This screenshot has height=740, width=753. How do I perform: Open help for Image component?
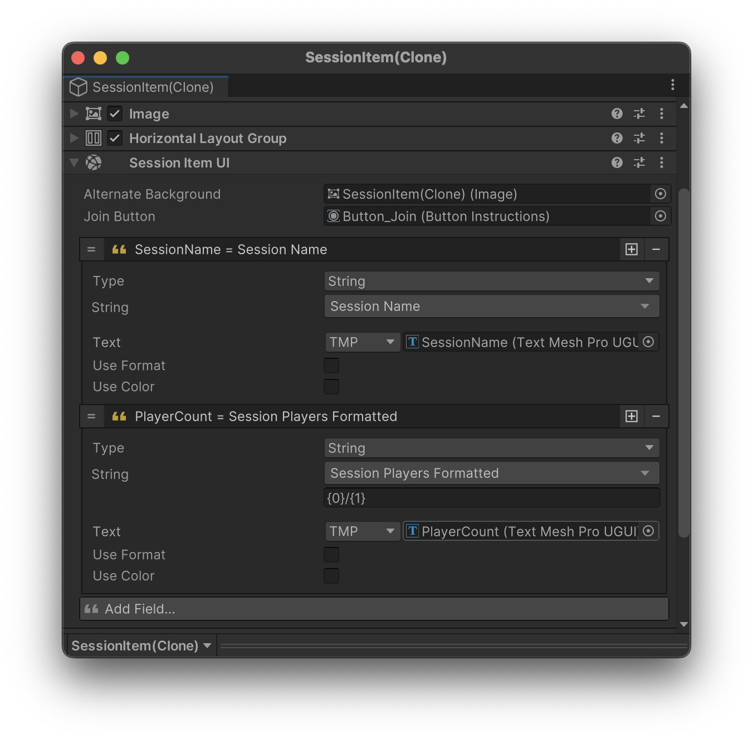(x=617, y=114)
